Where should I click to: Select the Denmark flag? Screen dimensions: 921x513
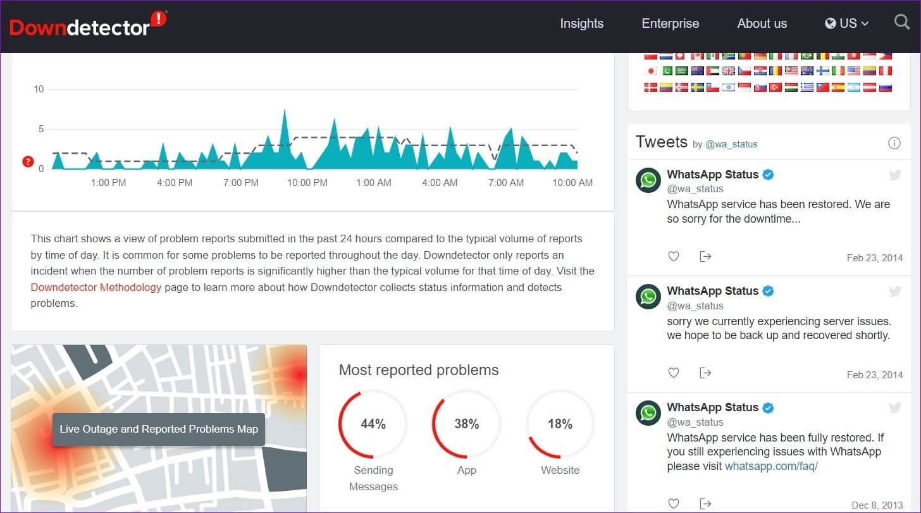(651, 87)
